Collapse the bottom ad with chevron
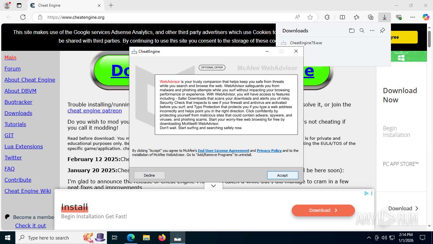Viewport: 433px width, 244px height. (x=213, y=186)
